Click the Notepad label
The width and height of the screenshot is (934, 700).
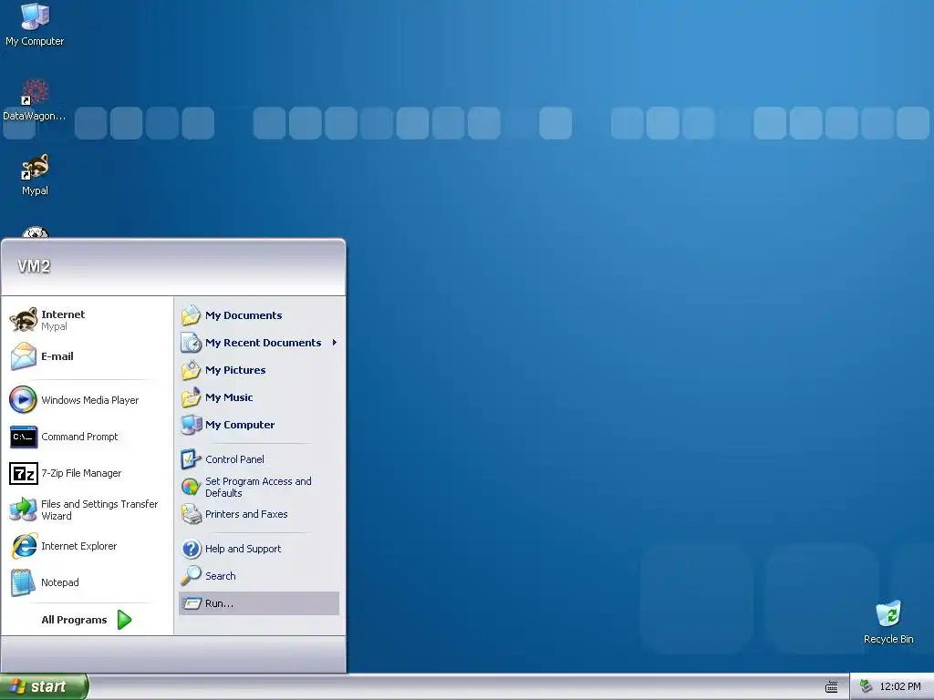pyautogui.click(x=60, y=582)
